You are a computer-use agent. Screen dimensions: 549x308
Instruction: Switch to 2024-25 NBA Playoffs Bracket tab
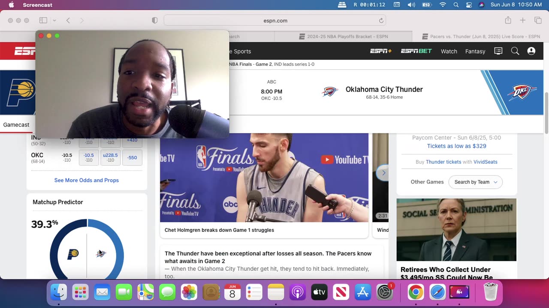pos(343,37)
